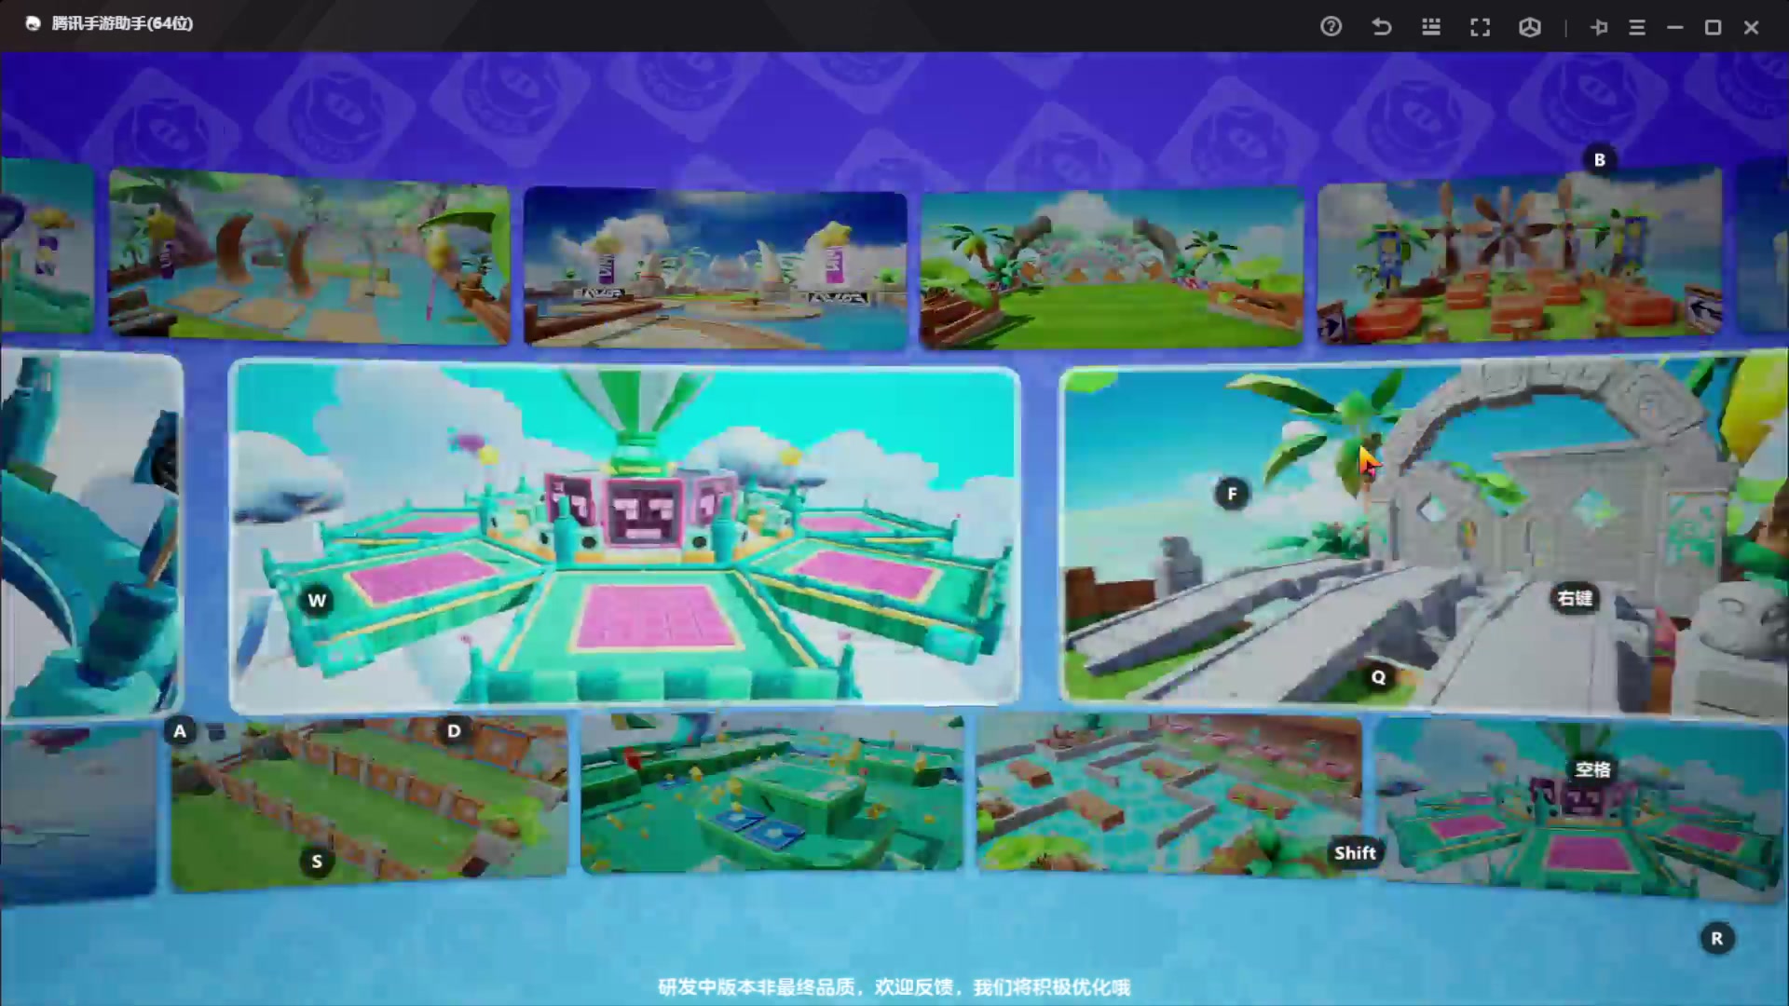This screenshot has width=1789, height=1006.
Task: Click the Tencent emulator logo icon
Action: coord(33,23)
